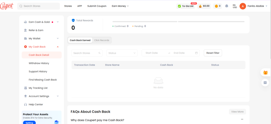
Task: Open Withdraw History in sidebar
Action: 39,63
